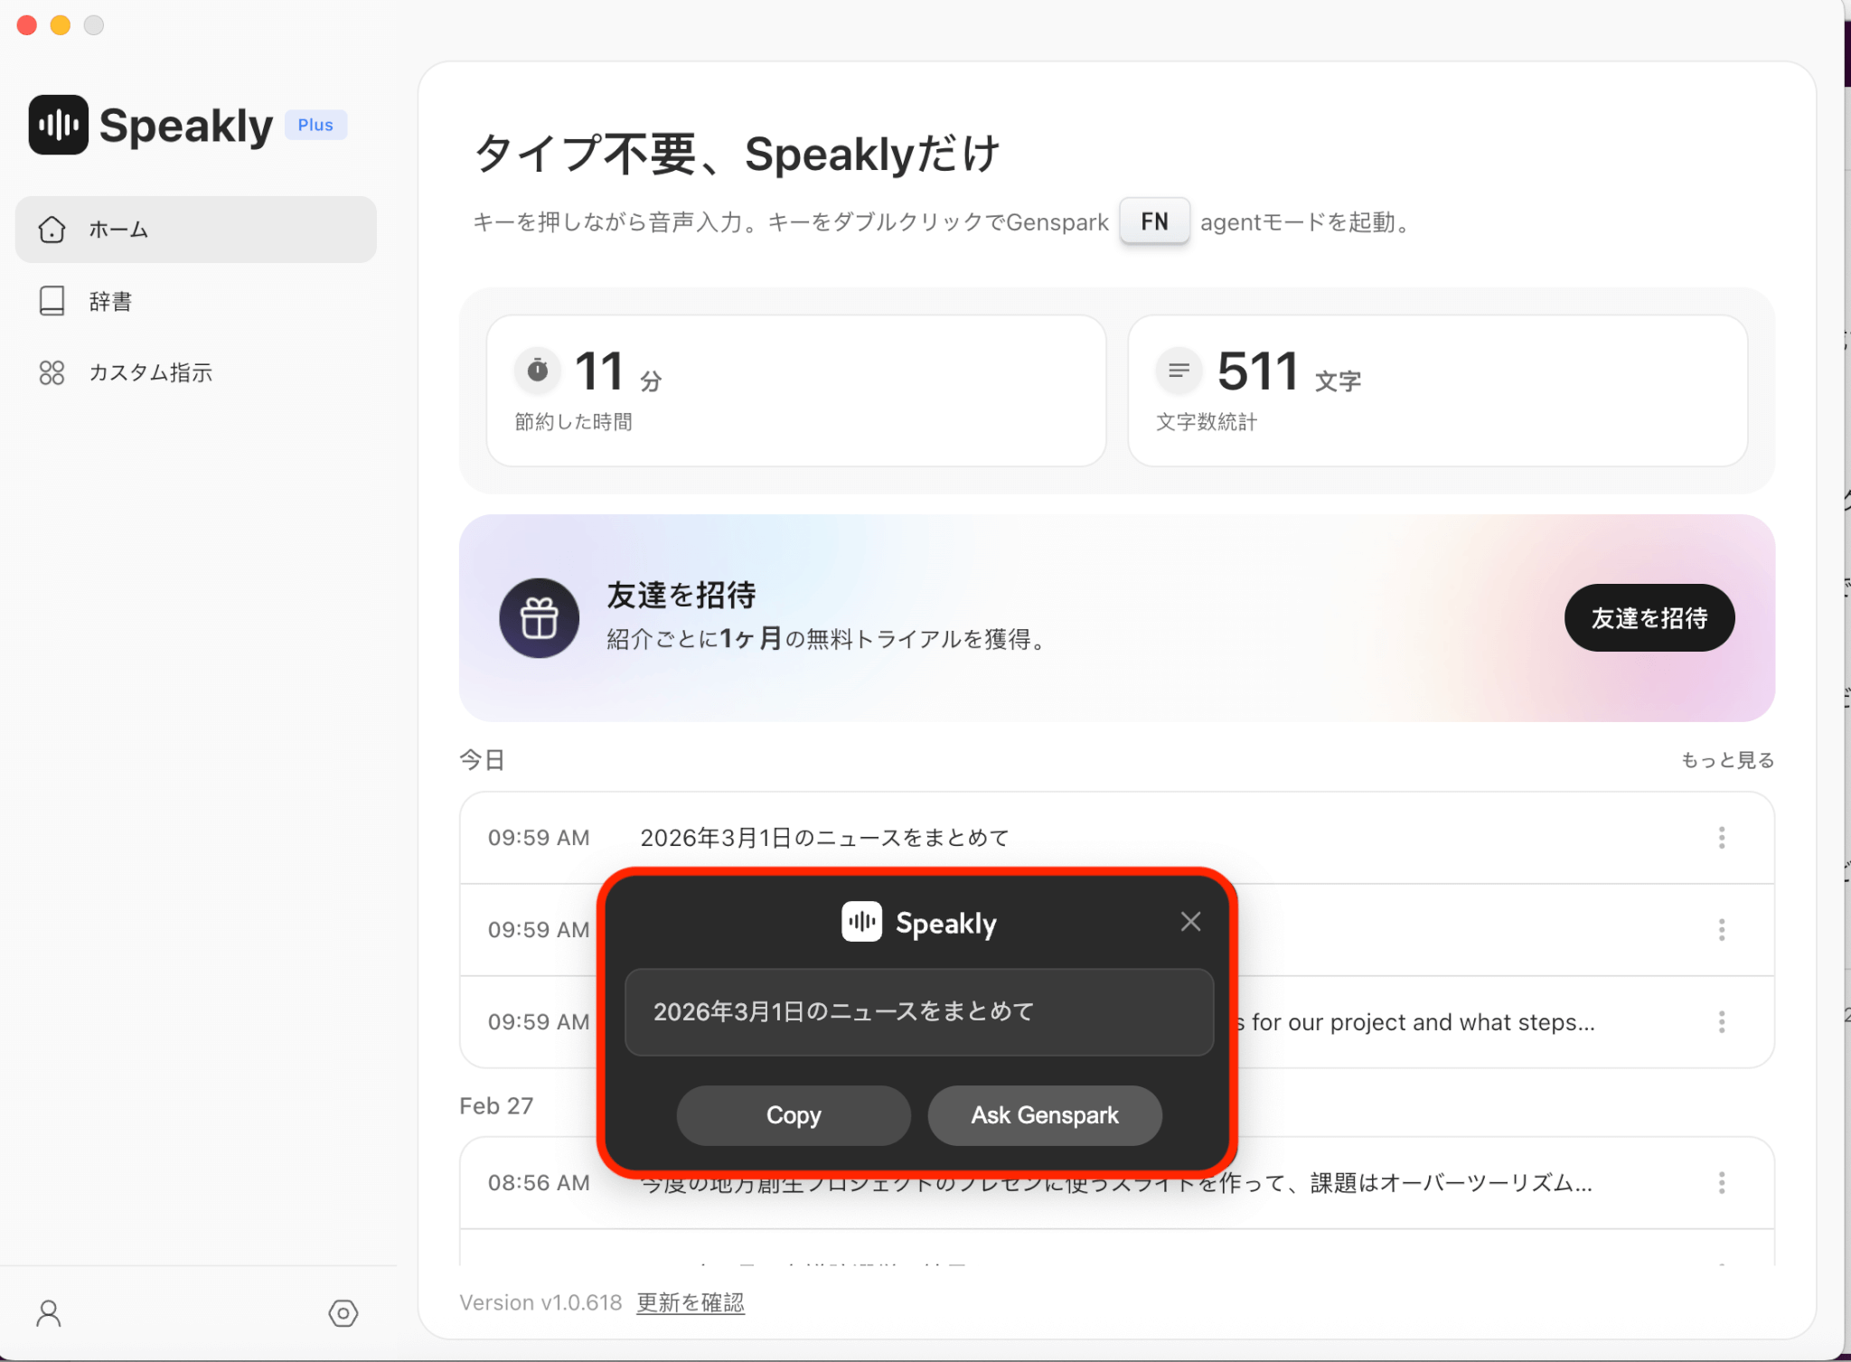Open 辞書 dictionary page
The height and width of the screenshot is (1362, 1851).
click(x=110, y=301)
